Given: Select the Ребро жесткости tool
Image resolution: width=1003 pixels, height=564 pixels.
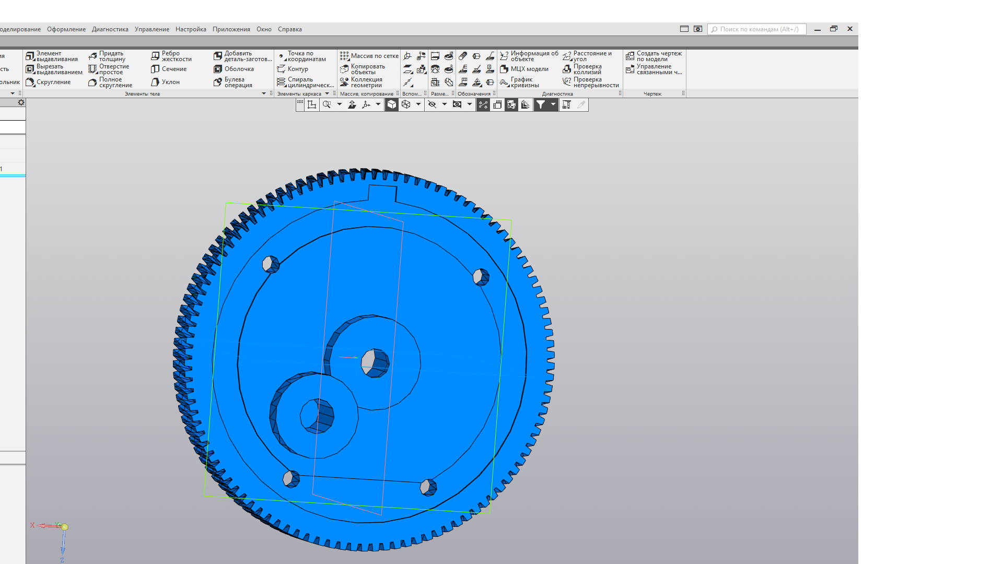Looking at the screenshot, I should tap(171, 56).
